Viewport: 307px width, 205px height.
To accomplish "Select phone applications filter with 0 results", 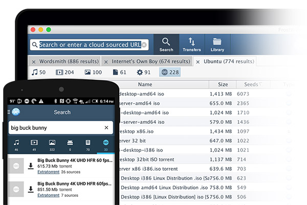I will [x=70, y=145].
